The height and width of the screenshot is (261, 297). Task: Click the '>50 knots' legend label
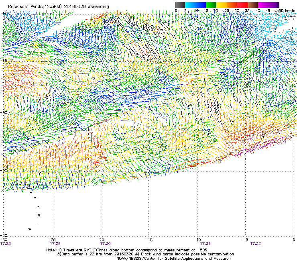pos(285,10)
